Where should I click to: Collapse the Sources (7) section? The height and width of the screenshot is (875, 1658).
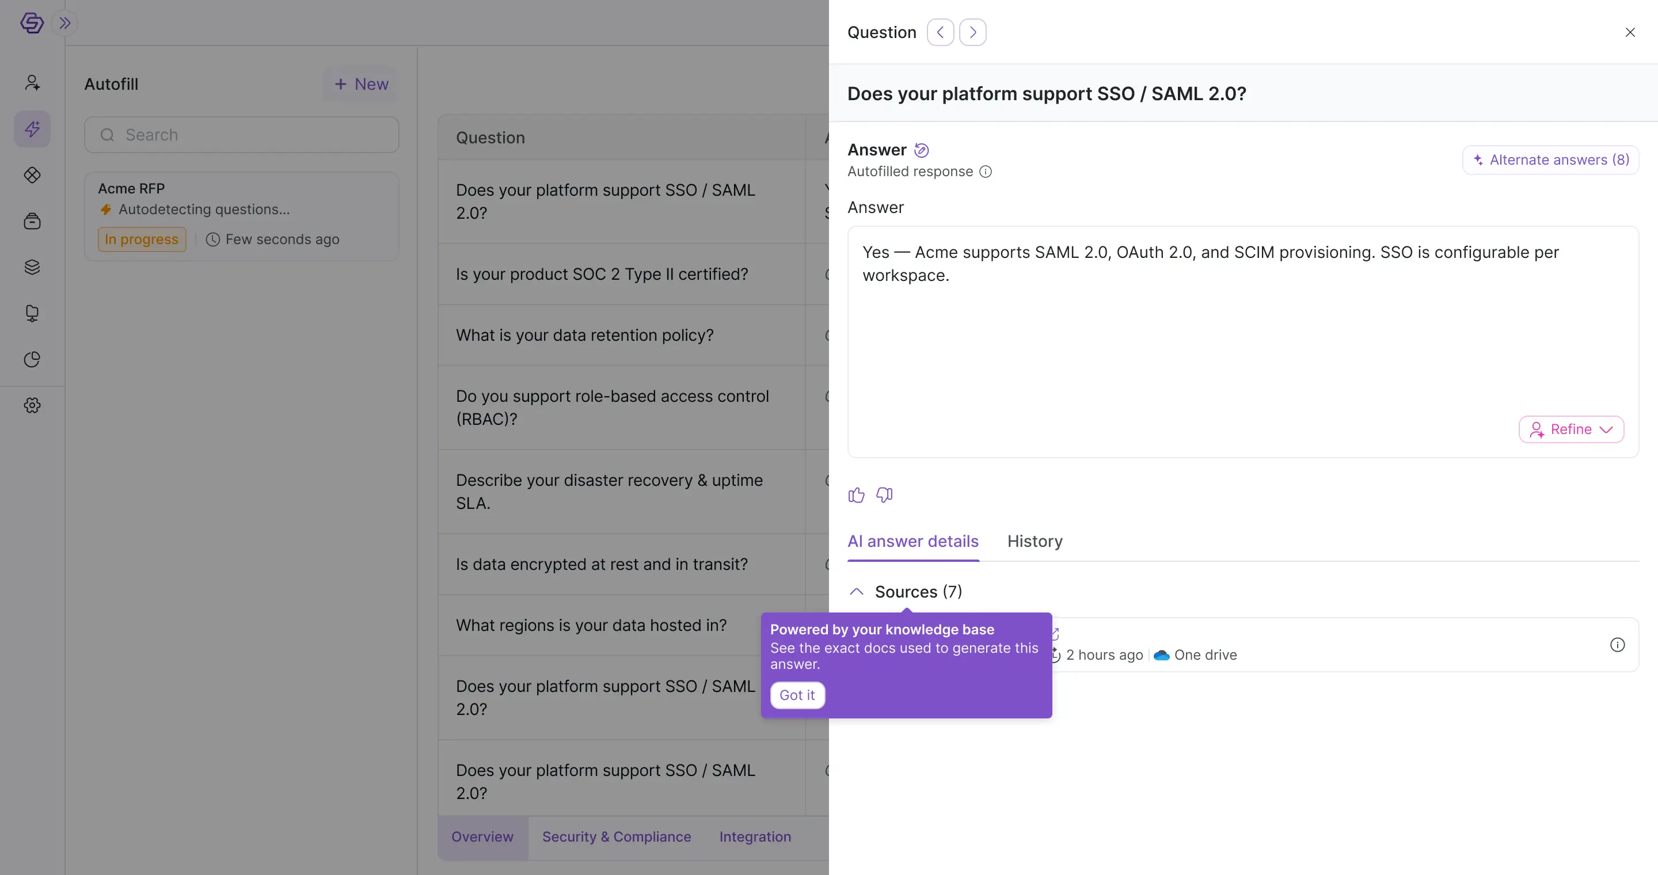856,591
